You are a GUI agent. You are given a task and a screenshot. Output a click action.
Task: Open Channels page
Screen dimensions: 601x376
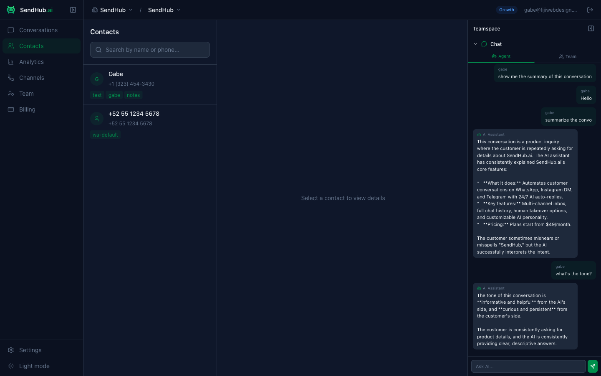(41, 78)
